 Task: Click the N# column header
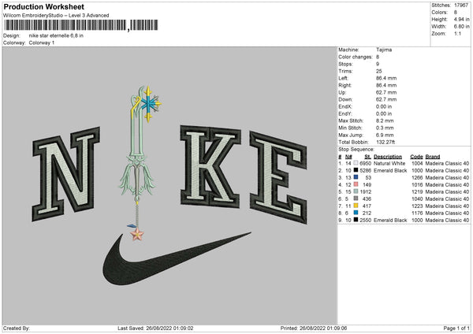348,157
